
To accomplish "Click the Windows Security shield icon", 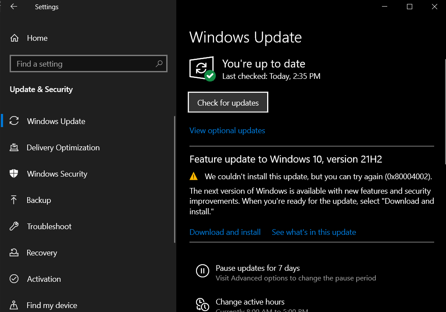I will tap(14, 174).
